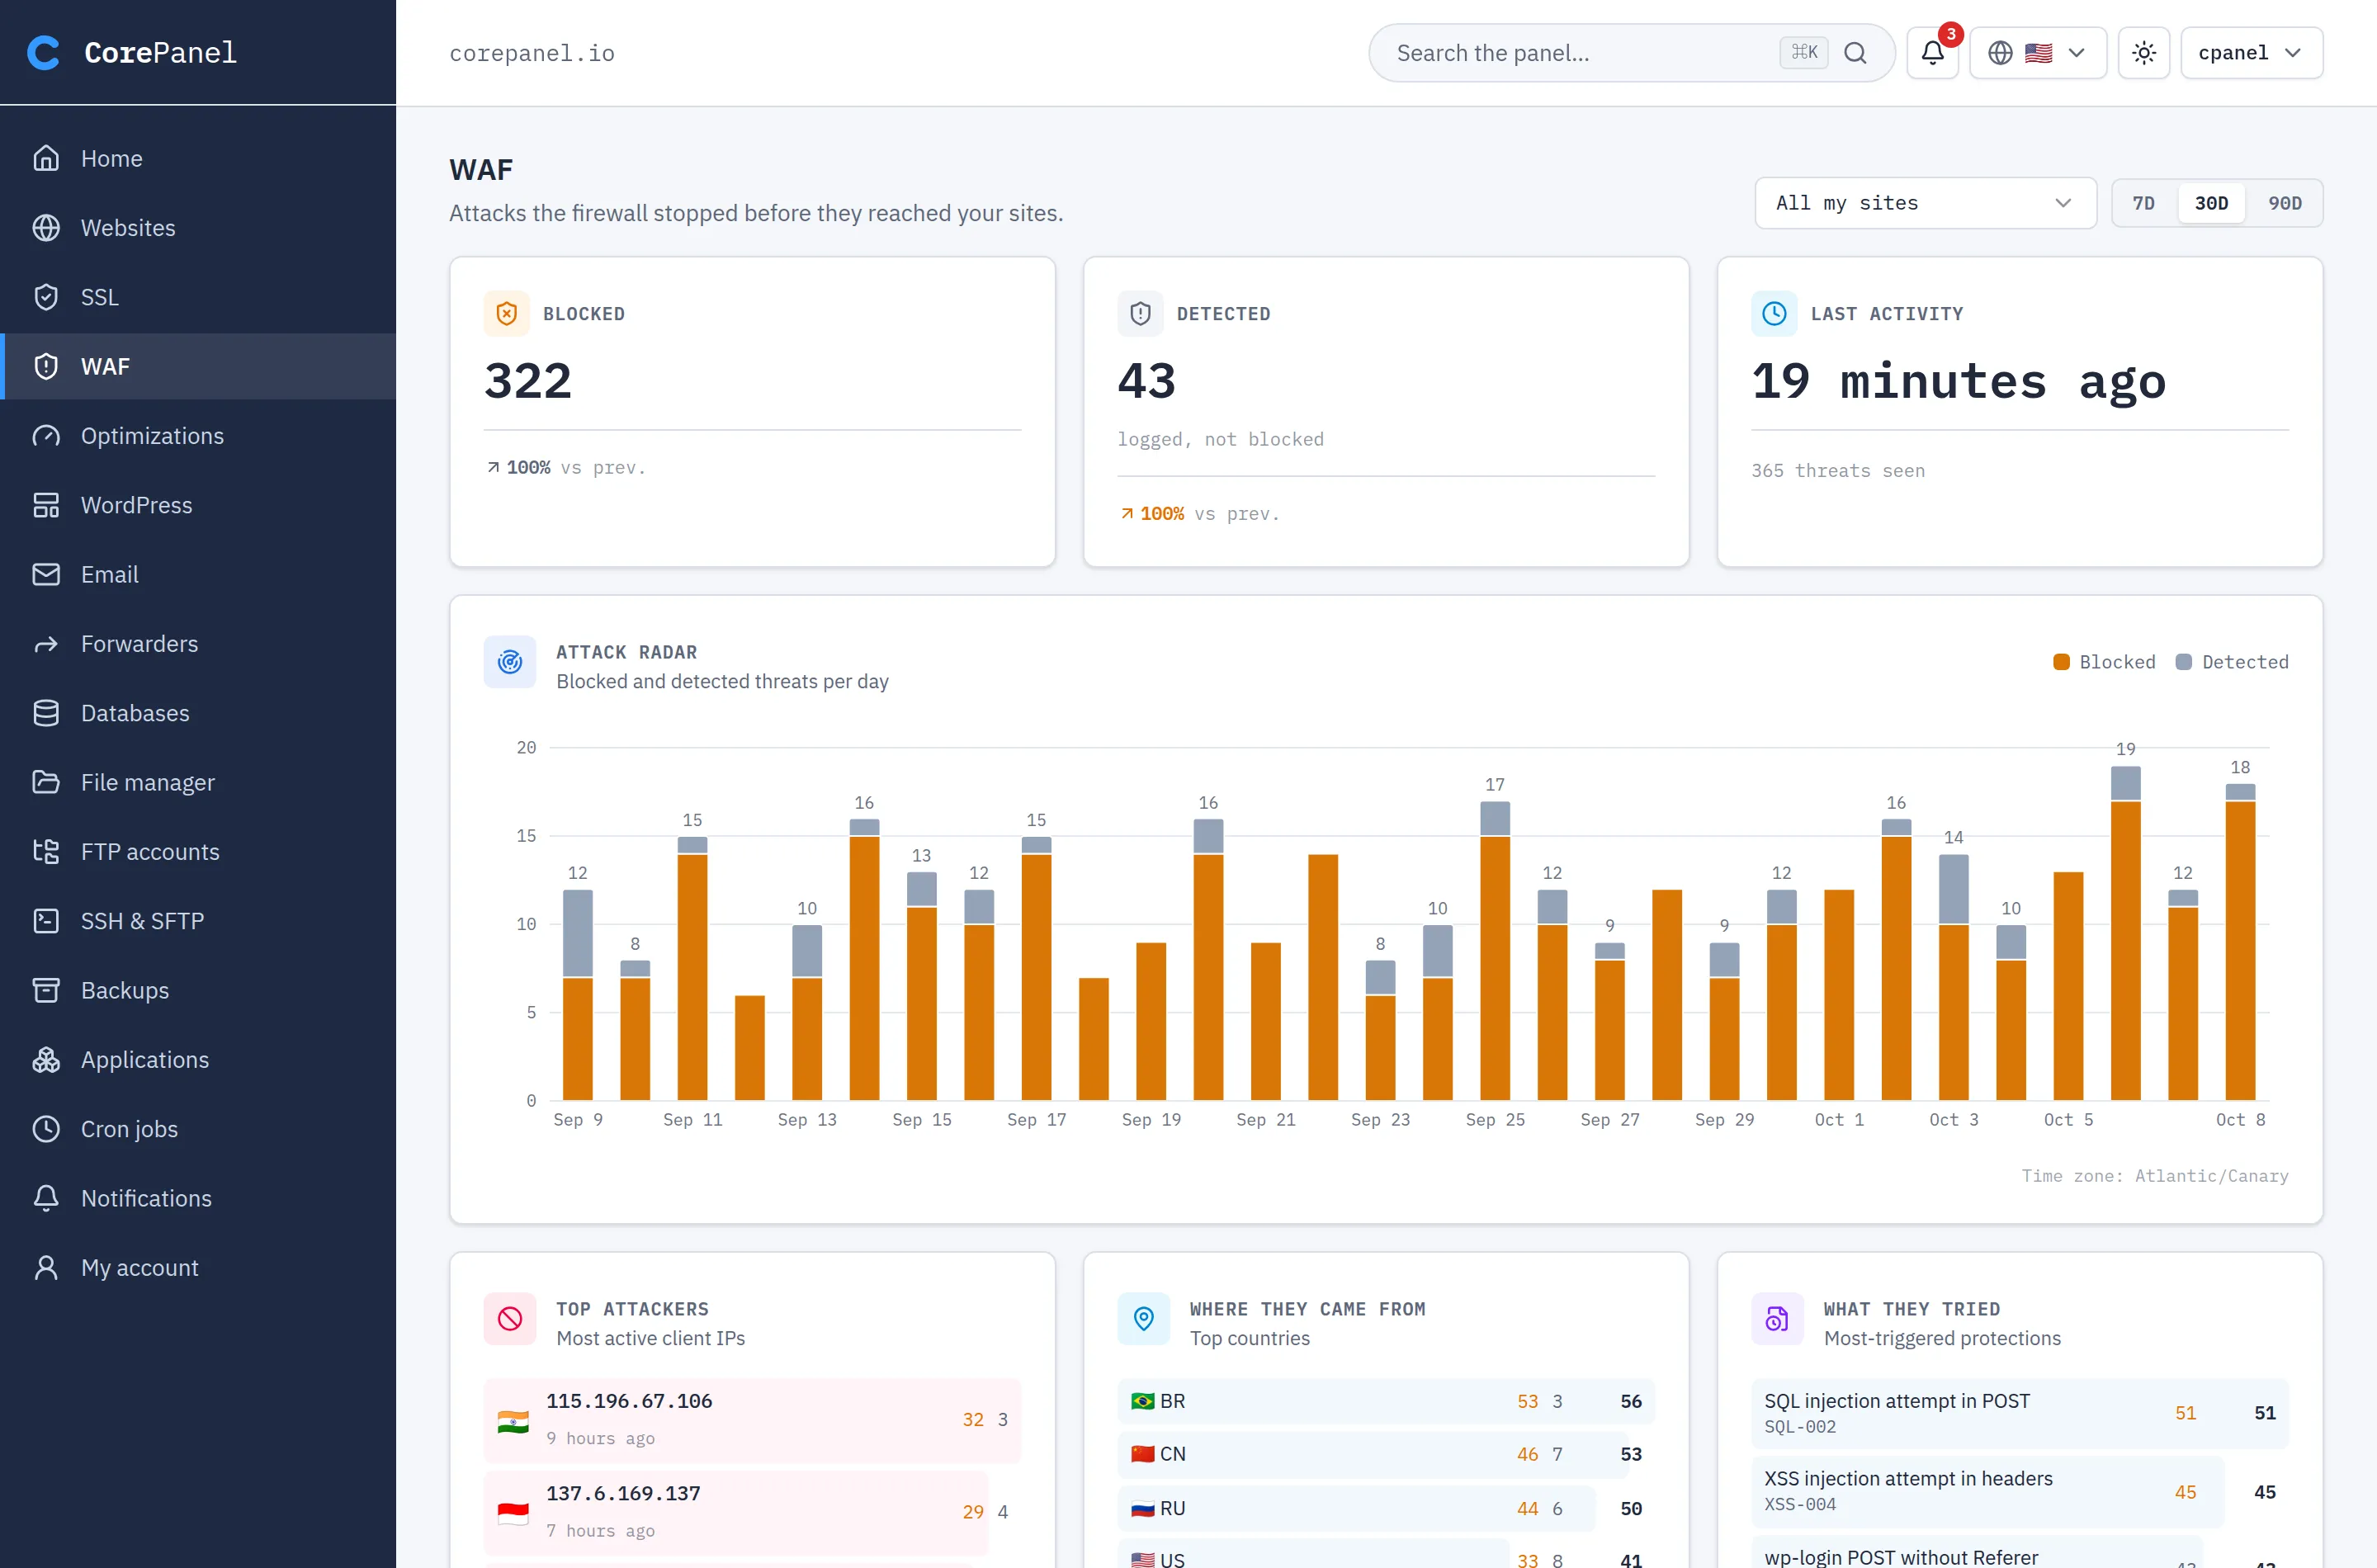This screenshot has width=2377, height=1568.
Task: Click the Last Activity clock icon
Action: coord(1774,314)
